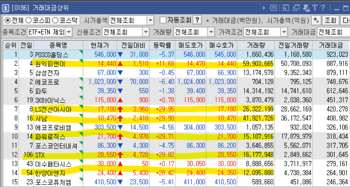
Task: Open the 거래량 filter dropdown
Action: pyautogui.click(x=211, y=32)
